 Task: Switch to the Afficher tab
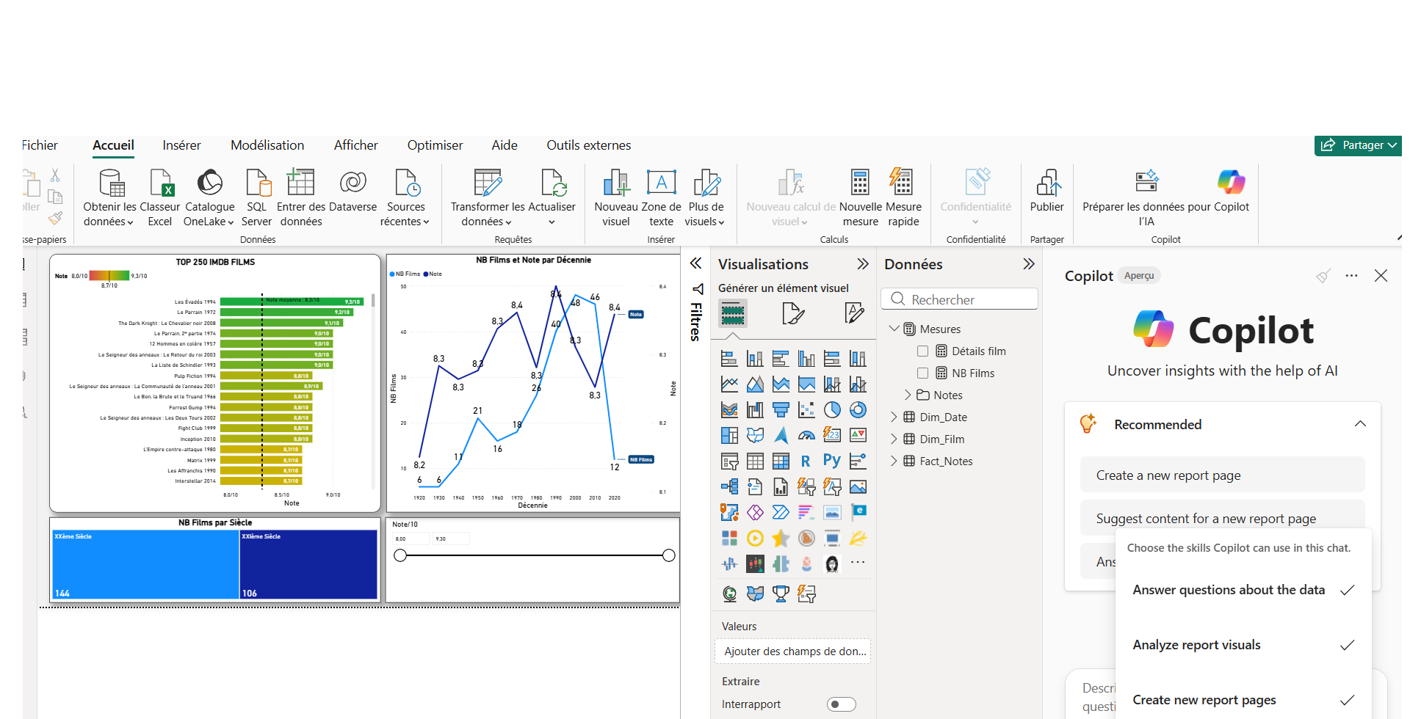(355, 145)
